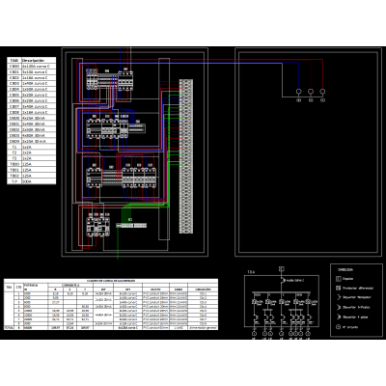Select the vertical terminal block strip in panel
386x386 pixels.
coord(186,156)
